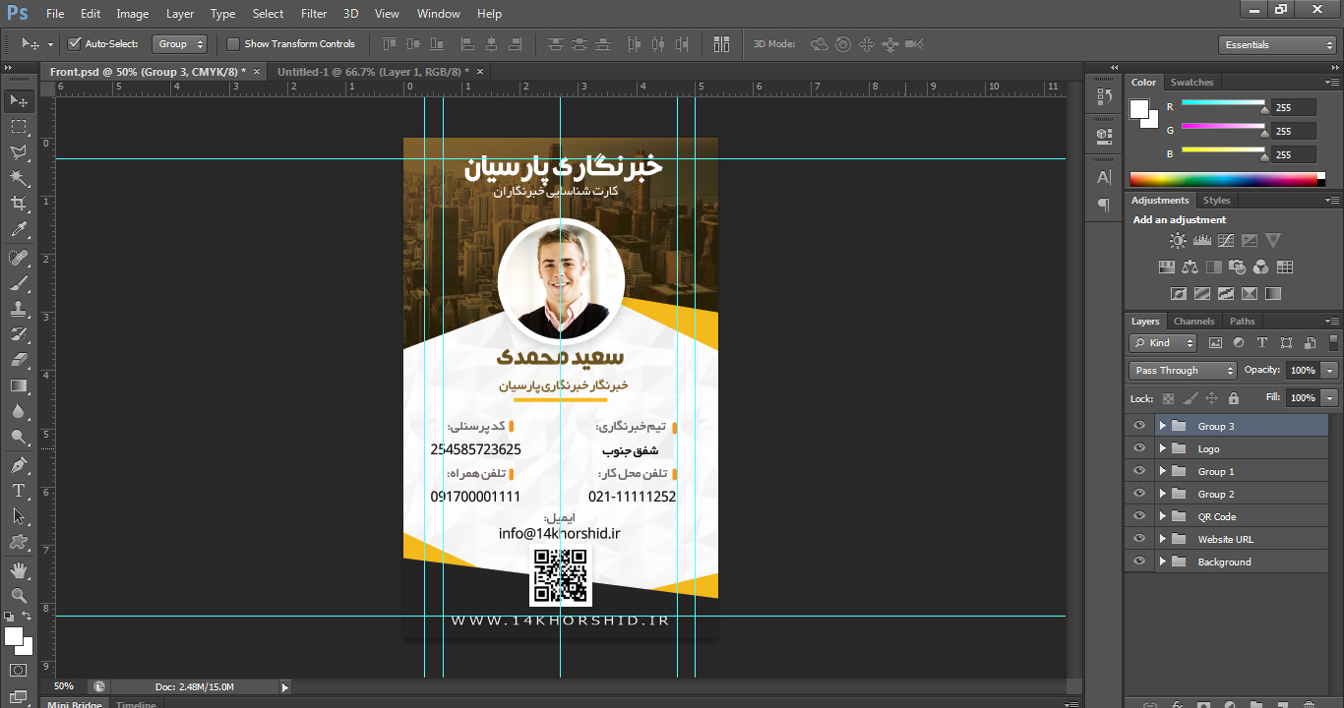Viewport: 1344px width, 708px height.
Task: Open the Essentials workspace dropdown
Action: (x=1275, y=45)
